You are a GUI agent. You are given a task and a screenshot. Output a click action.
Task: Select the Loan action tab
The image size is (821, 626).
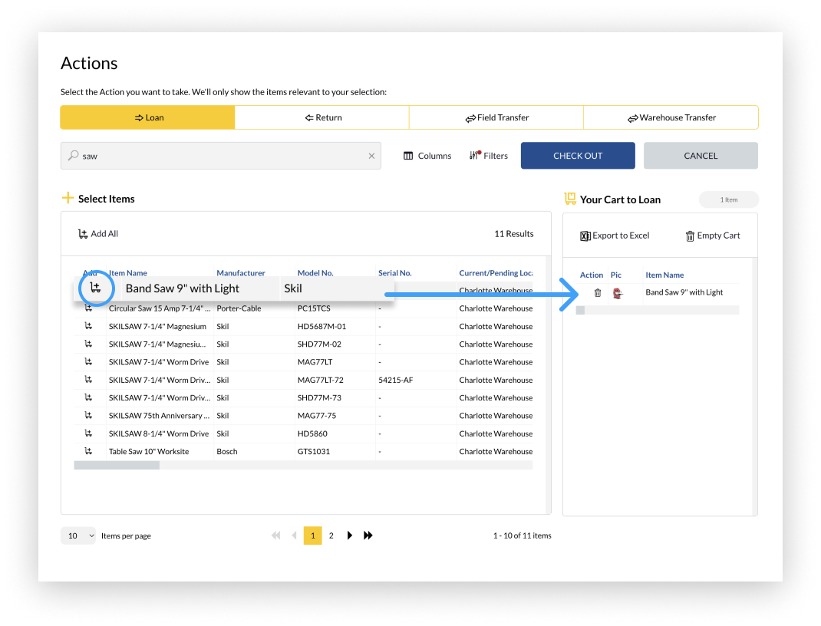(148, 117)
